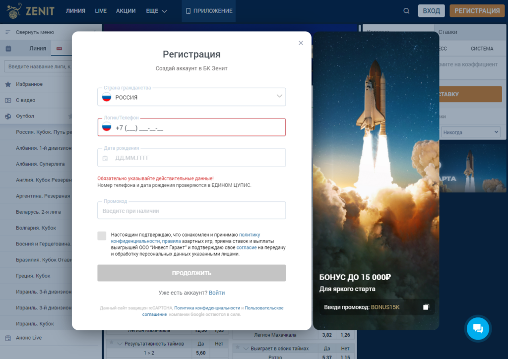Image resolution: width=508 pixels, height=359 pixels.
Task: Switch to the СИСТЕМА tab
Action: (x=482, y=49)
